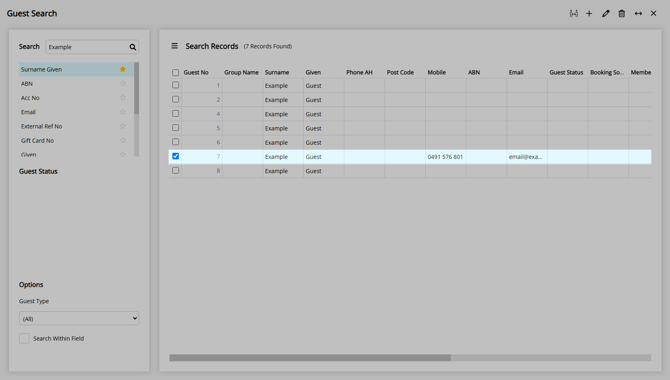Select Acc No search option
The width and height of the screenshot is (670, 380).
click(x=76, y=98)
